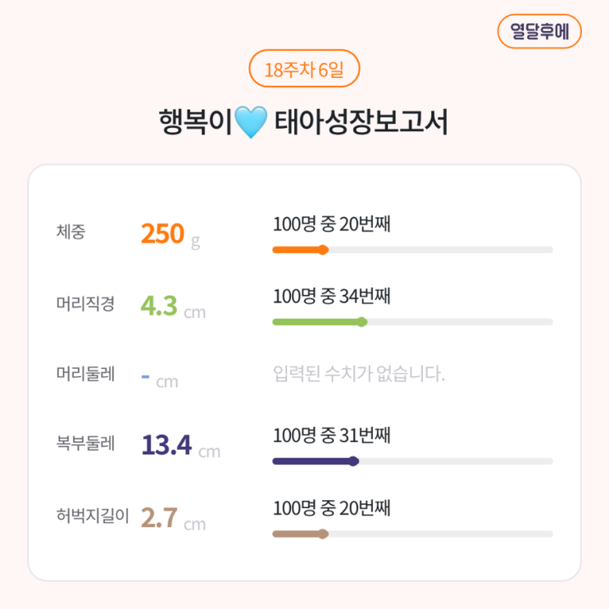Click the 허벅지길이 row label
This screenshot has width=609, height=609.
tap(93, 516)
